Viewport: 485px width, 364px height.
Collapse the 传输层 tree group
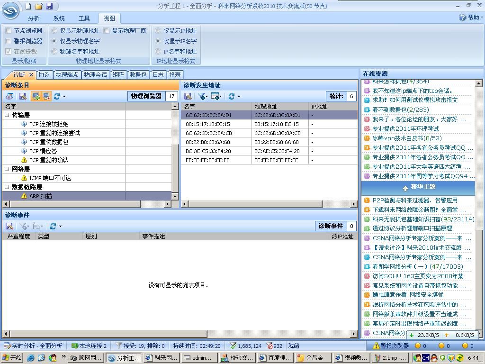7,115
